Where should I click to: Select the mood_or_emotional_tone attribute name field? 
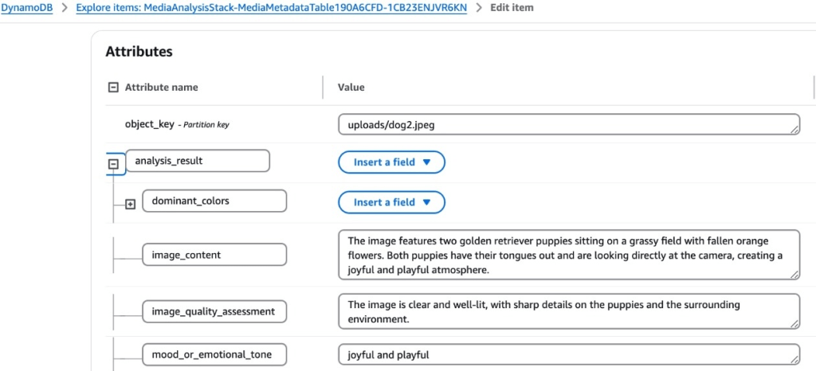click(x=214, y=354)
